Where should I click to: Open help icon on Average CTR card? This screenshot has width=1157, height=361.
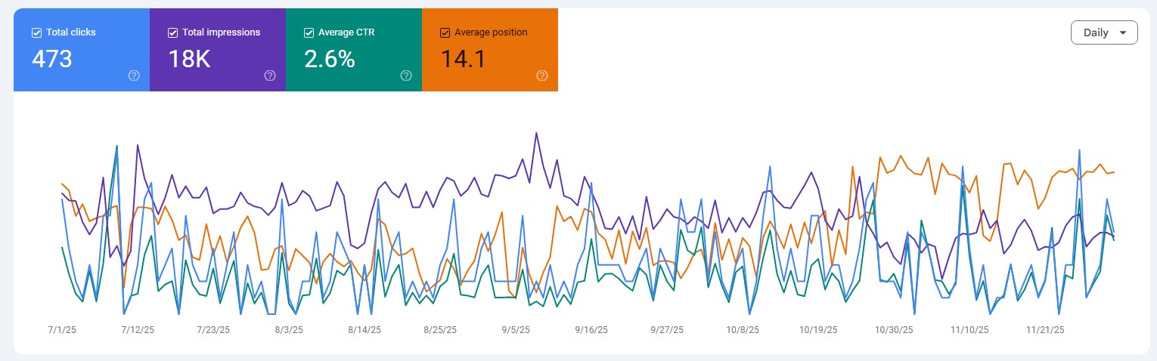click(406, 76)
